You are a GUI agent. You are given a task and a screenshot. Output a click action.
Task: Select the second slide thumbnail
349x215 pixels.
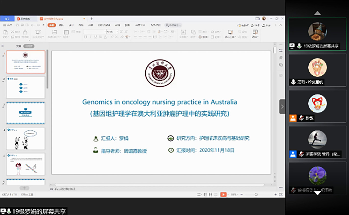pyautogui.click(x=26, y=87)
